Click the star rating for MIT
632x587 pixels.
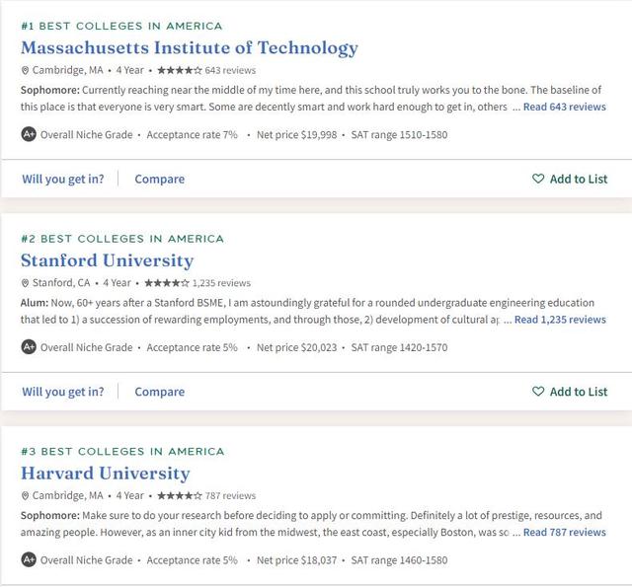coord(179,70)
